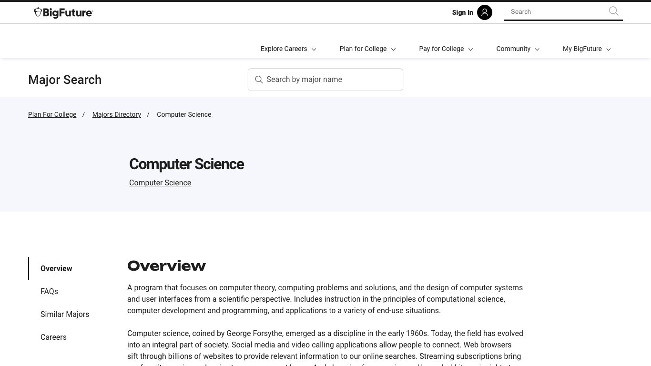Open the Pay for College dropdown
Screen dimensions: 651x366
tap(441, 49)
